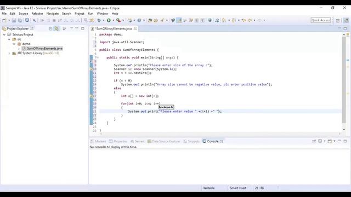Image resolution: width=351 pixels, height=197 pixels.
Task: Maximize the editor area
Action: 345,28
